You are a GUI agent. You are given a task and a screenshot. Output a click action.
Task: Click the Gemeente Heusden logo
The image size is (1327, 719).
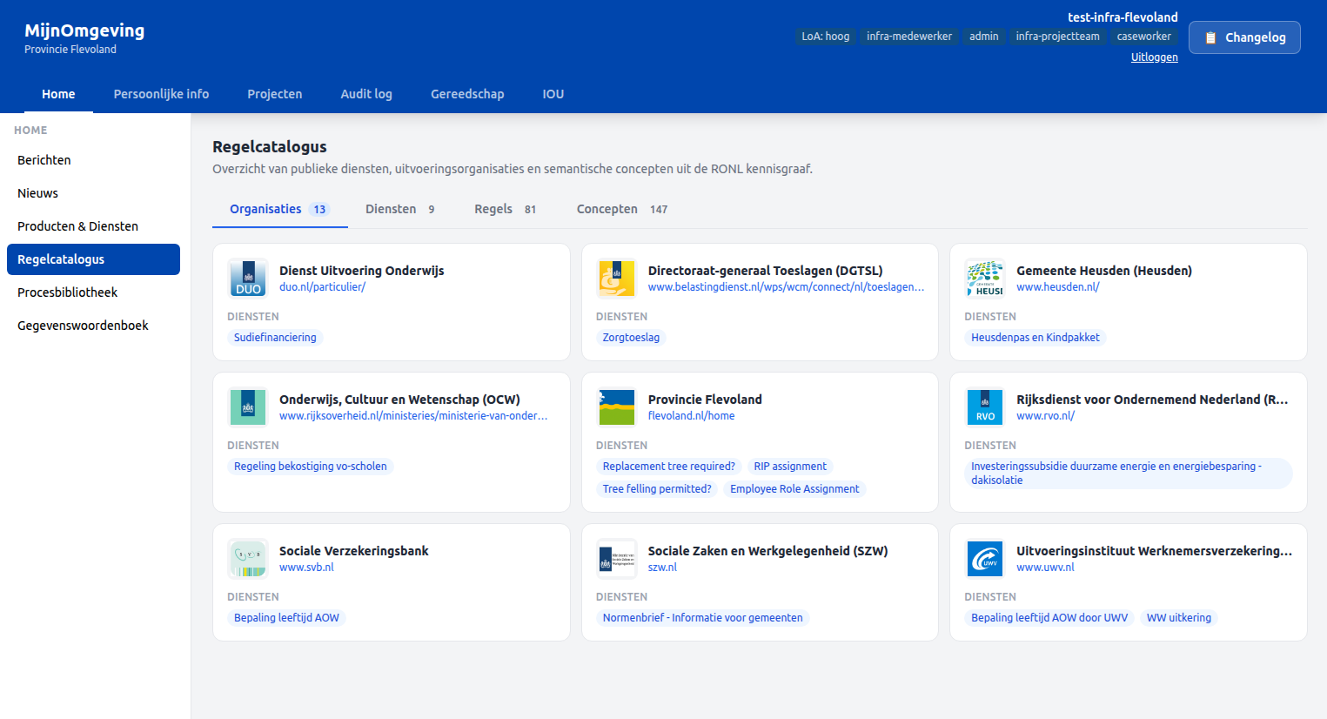[985, 278]
